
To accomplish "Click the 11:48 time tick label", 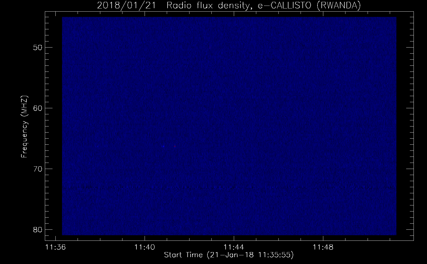I will coord(323,247).
